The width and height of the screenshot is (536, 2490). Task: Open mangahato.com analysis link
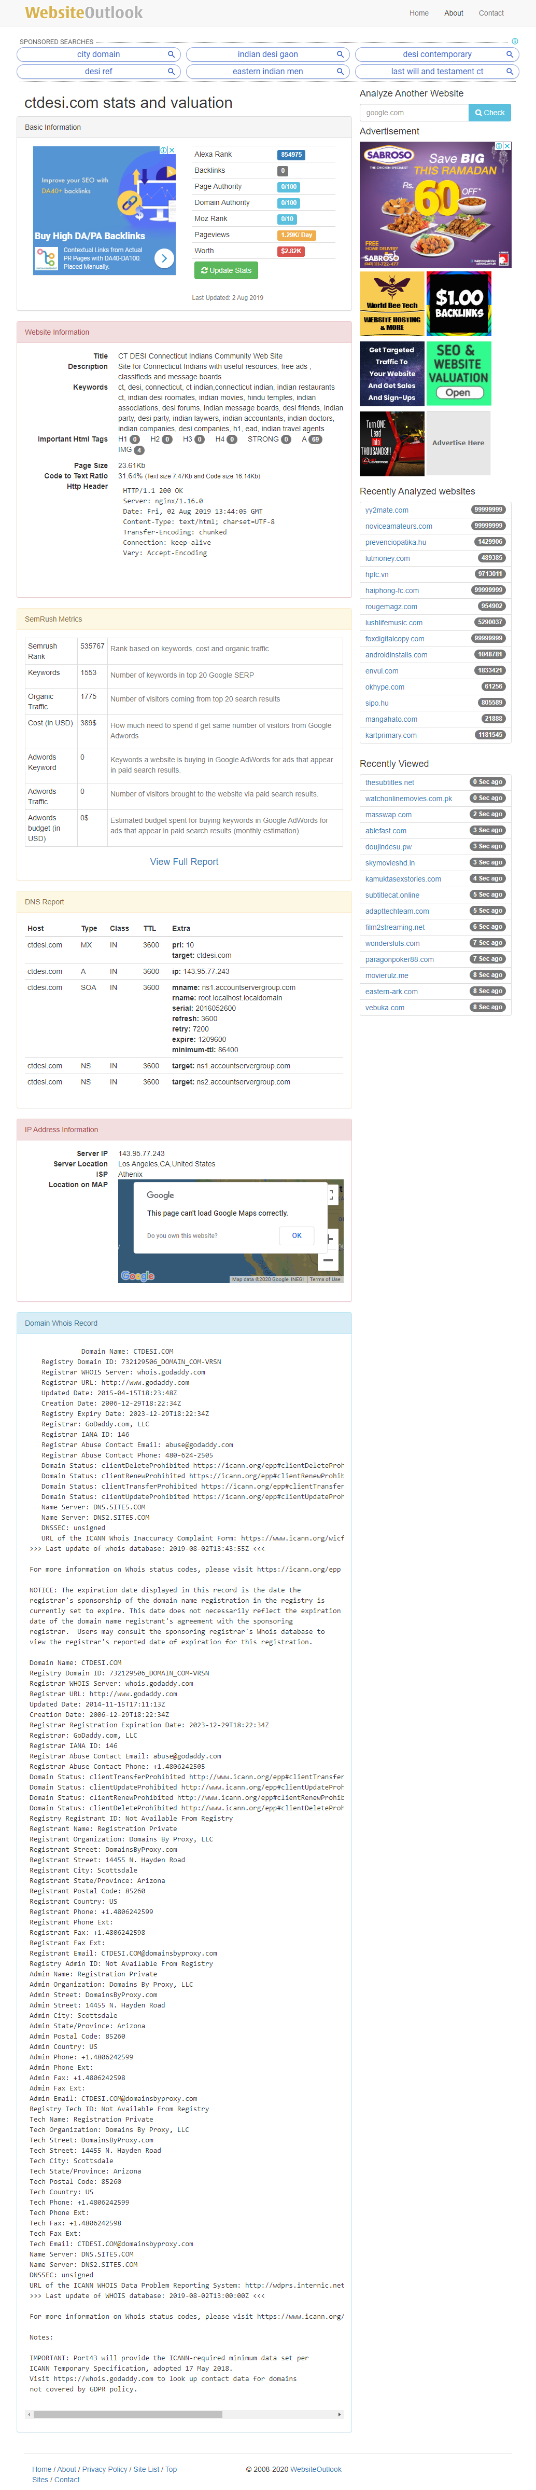[x=391, y=719]
